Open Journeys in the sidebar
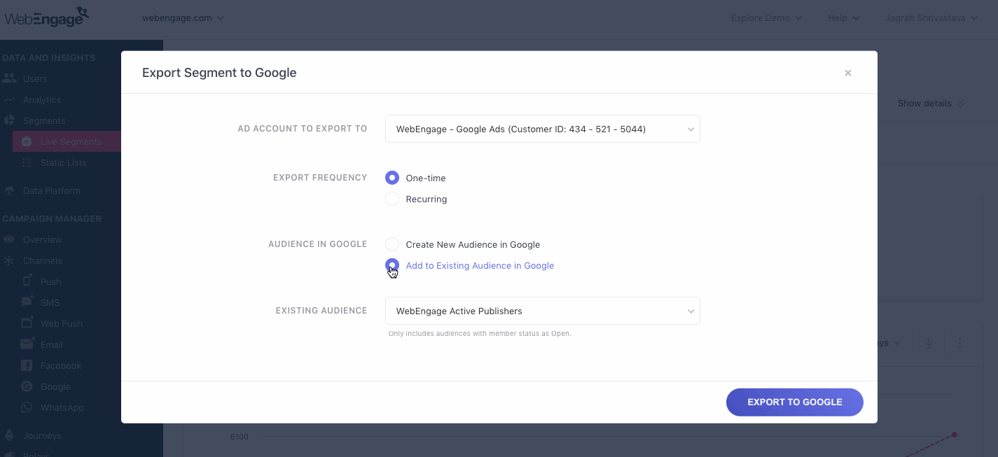Screen dimensions: 998x457 point(42,435)
